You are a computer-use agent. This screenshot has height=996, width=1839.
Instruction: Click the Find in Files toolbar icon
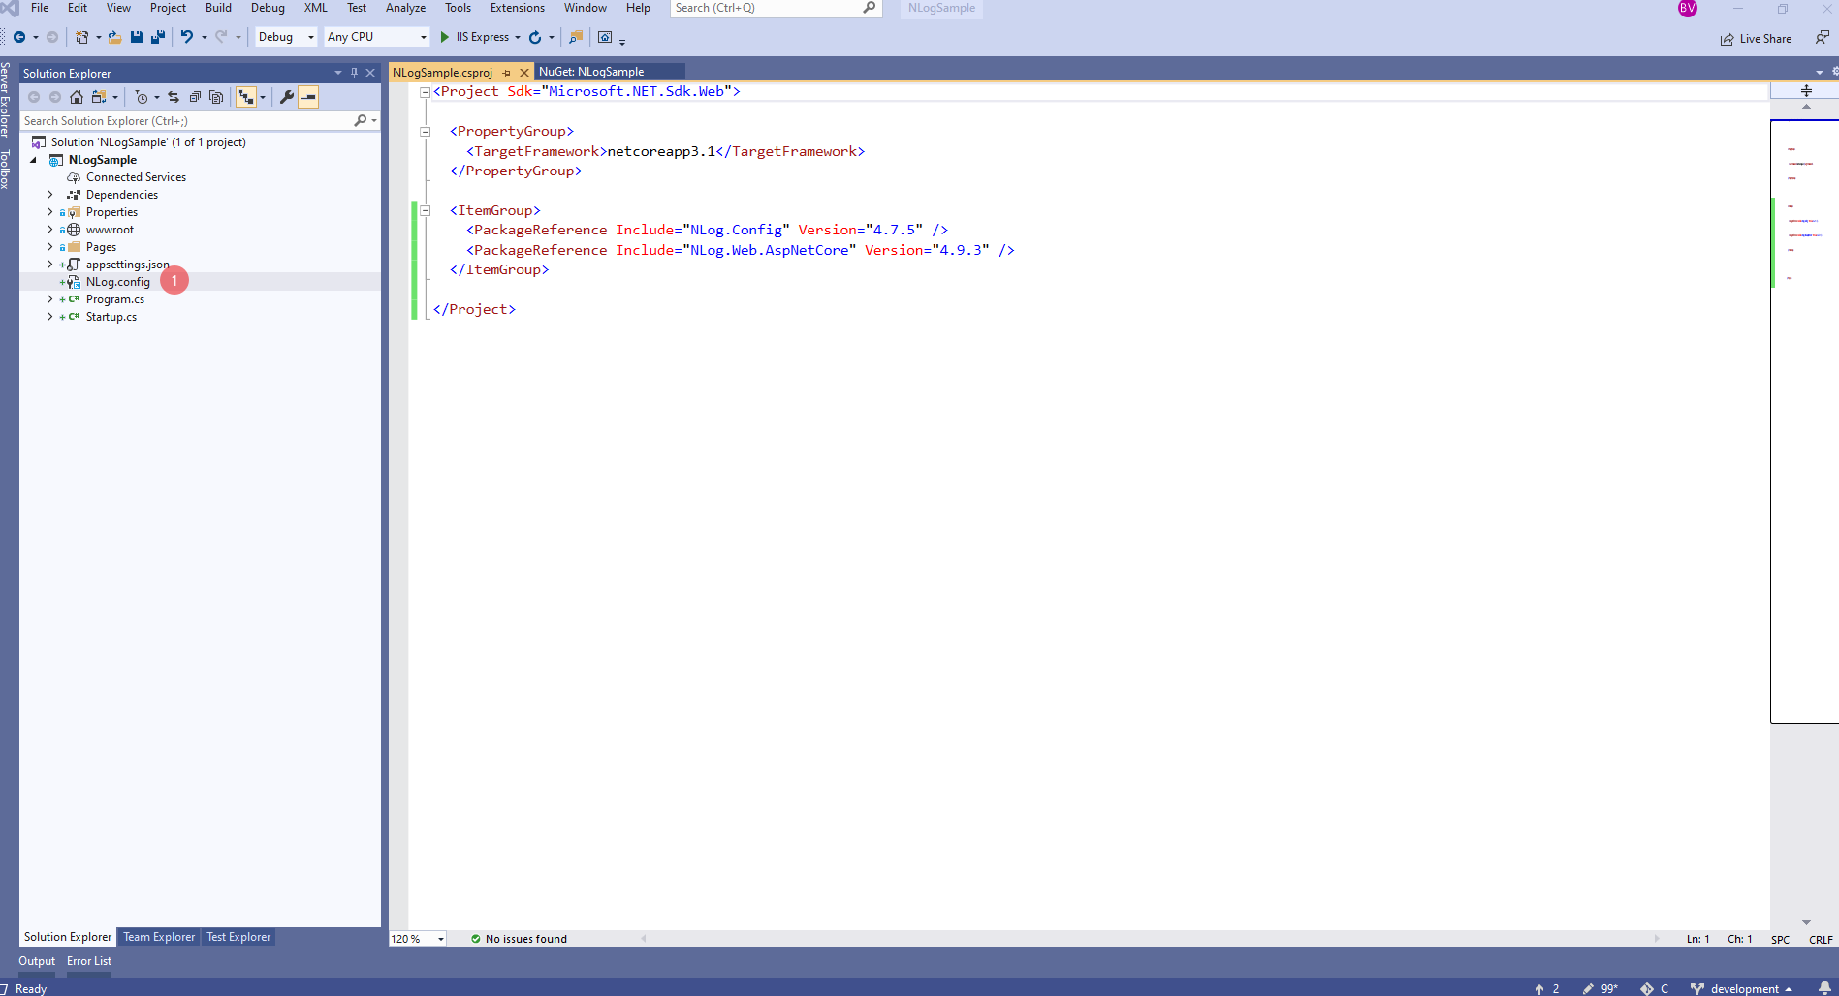tap(576, 37)
